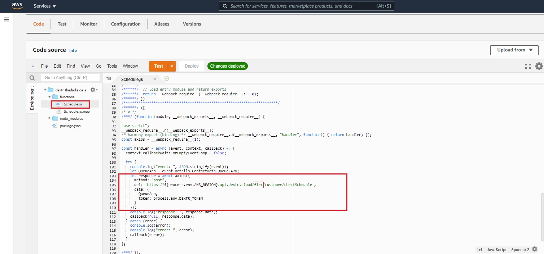Select the Schedule.js editor tab

coord(132,79)
